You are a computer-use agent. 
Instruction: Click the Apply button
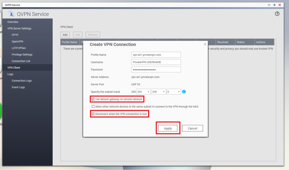(x=168, y=128)
